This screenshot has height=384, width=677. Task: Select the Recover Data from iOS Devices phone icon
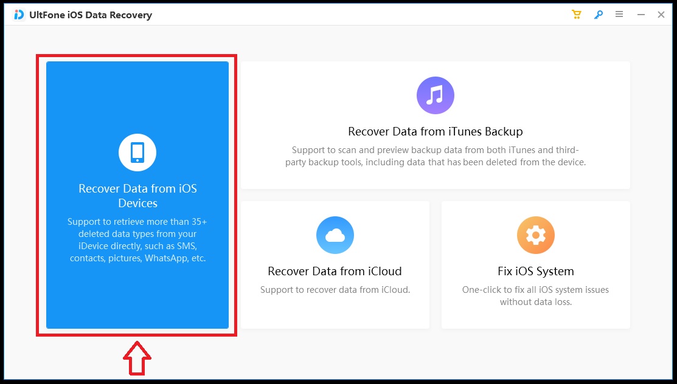pyautogui.click(x=137, y=152)
